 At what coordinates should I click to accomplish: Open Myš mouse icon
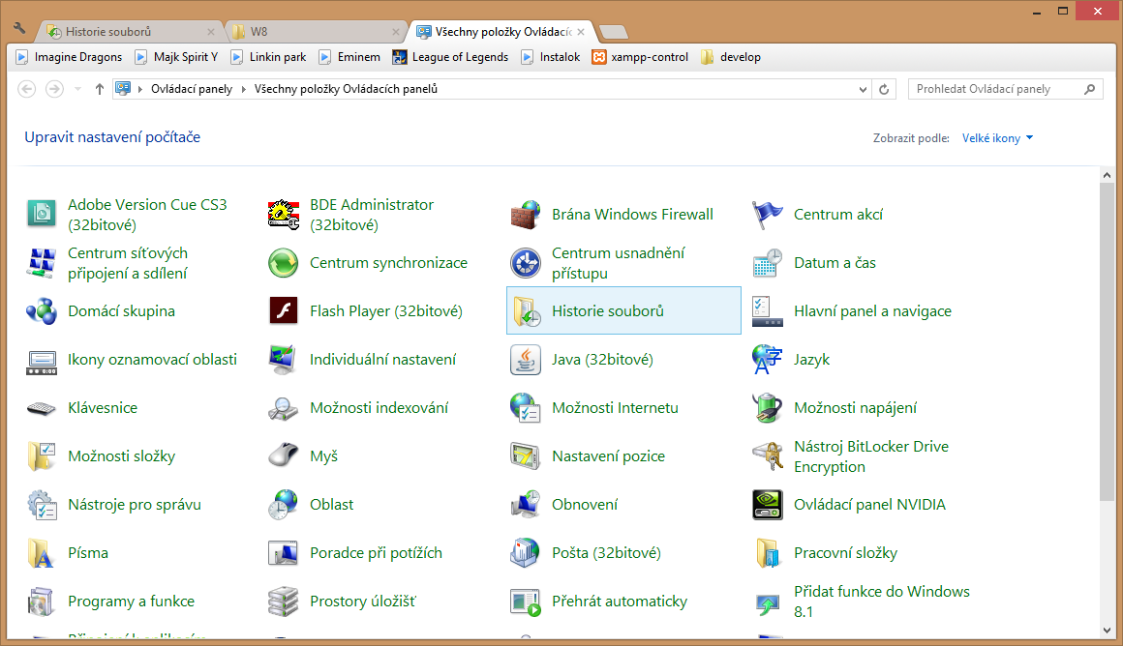284,456
